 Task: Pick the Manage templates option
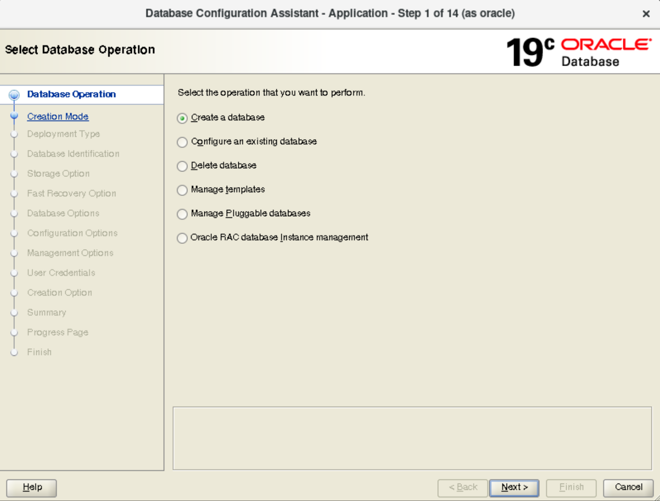182,190
